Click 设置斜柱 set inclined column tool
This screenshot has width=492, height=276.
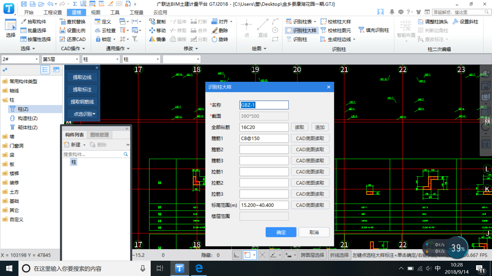pyautogui.click(x=465, y=22)
